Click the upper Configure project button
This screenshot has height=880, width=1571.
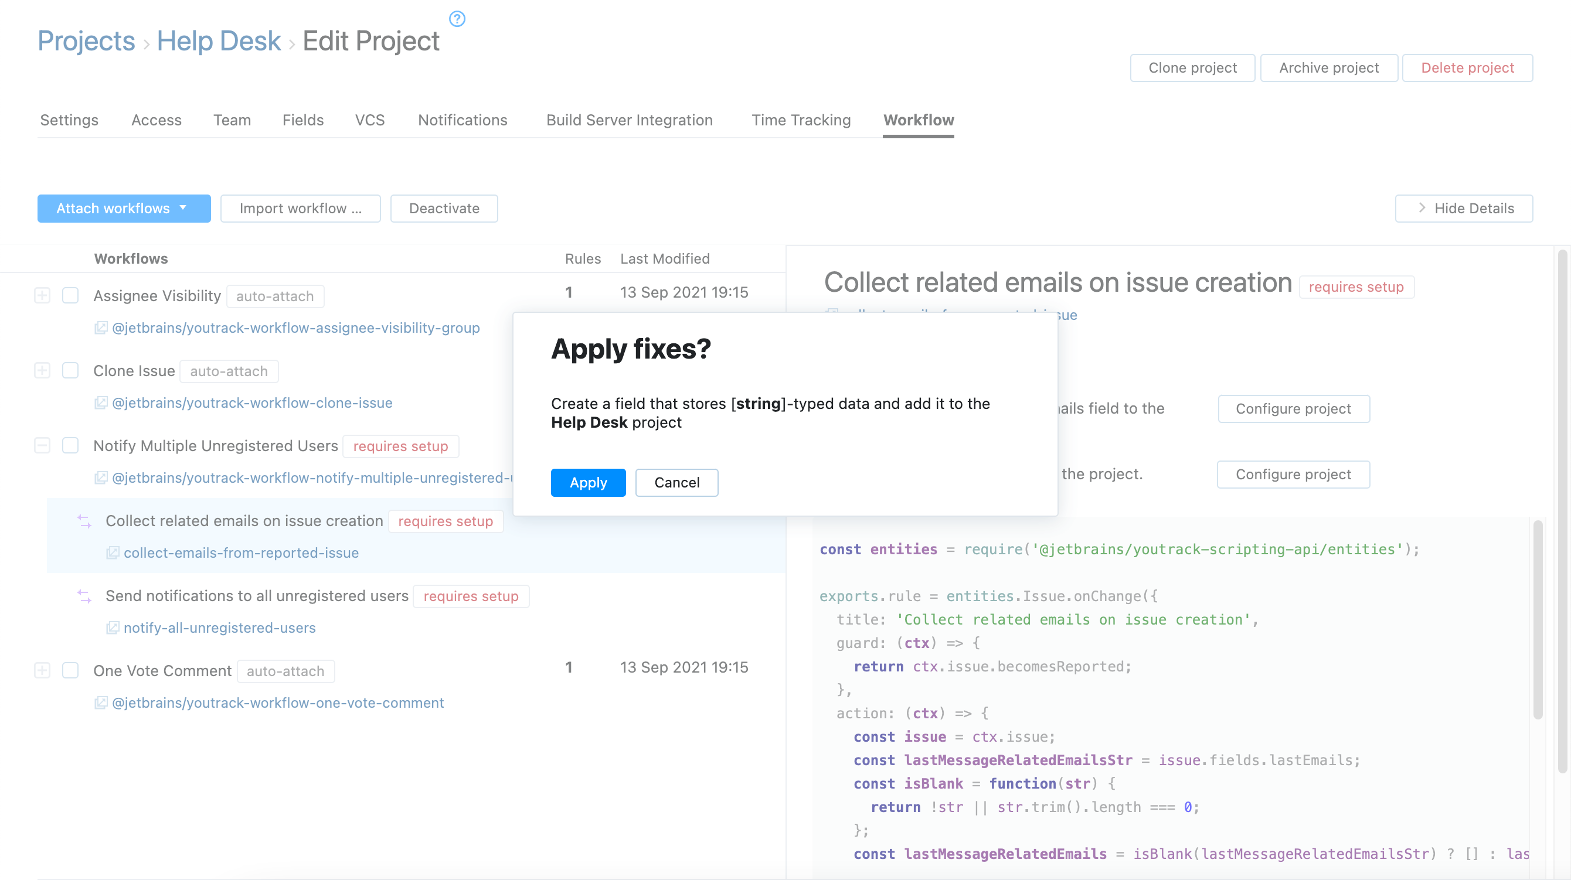click(x=1294, y=408)
